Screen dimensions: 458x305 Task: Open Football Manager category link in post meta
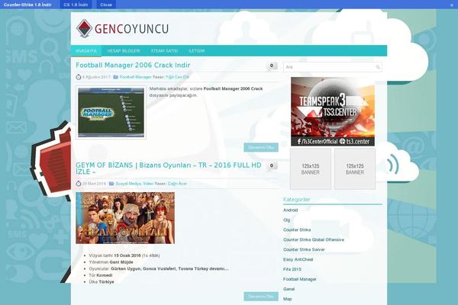136,77
